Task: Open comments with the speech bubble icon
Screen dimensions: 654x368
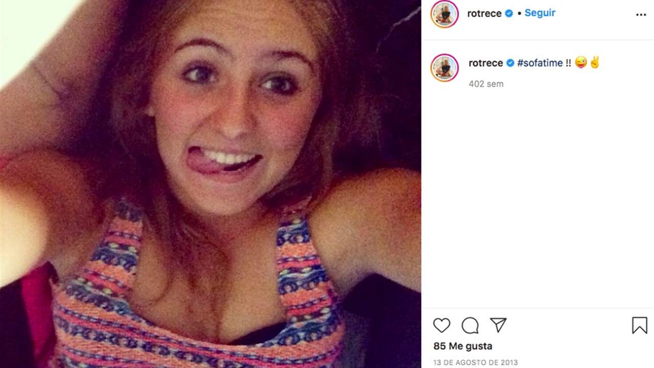Action: point(470,326)
